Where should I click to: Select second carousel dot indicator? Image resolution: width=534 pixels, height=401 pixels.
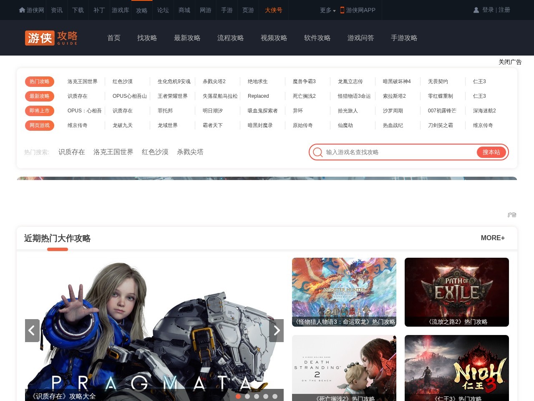pos(247,396)
